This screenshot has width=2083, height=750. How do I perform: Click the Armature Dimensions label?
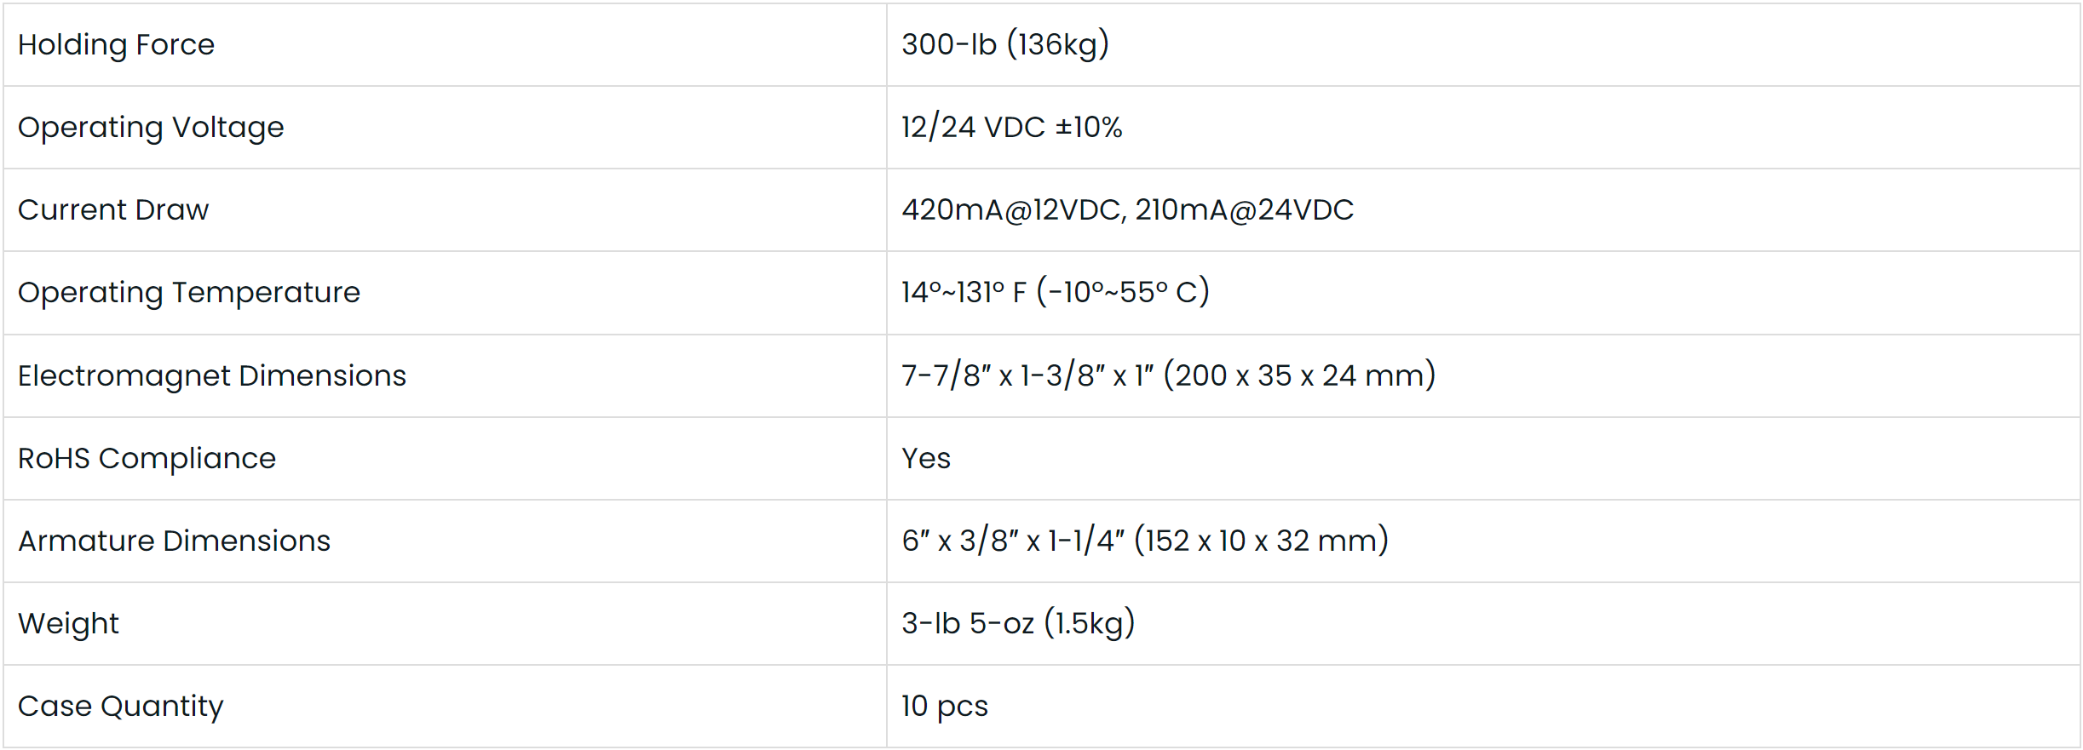(x=175, y=541)
